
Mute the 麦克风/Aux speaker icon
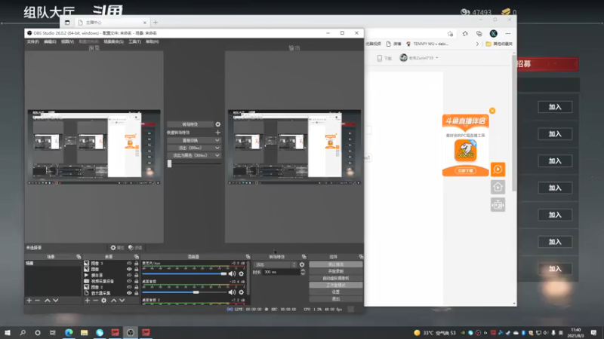coord(232,273)
